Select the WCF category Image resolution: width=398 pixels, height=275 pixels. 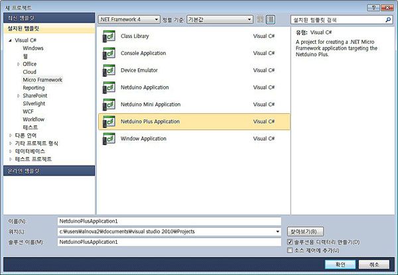[28, 111]
